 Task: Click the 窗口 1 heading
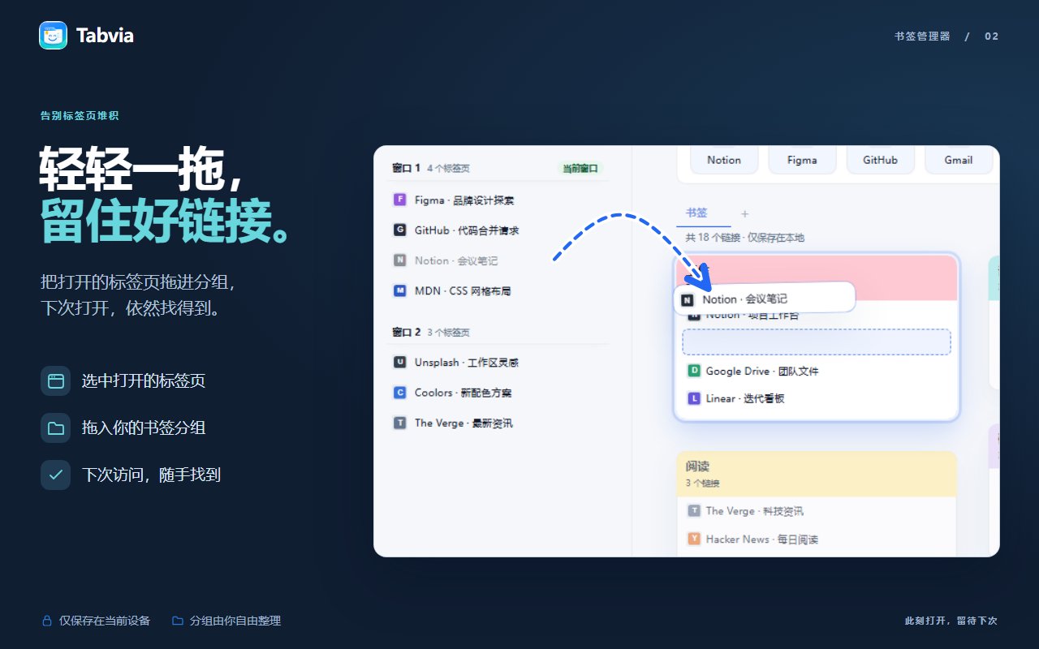pos(406,169)
